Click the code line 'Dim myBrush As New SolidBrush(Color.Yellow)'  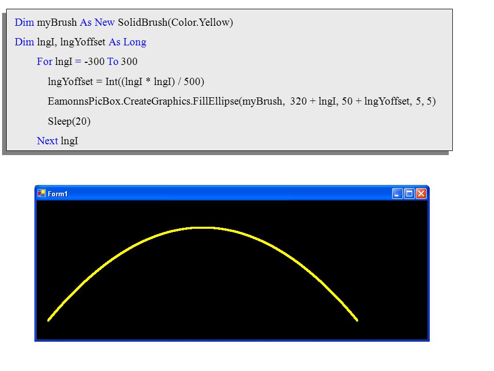(124, 22)
